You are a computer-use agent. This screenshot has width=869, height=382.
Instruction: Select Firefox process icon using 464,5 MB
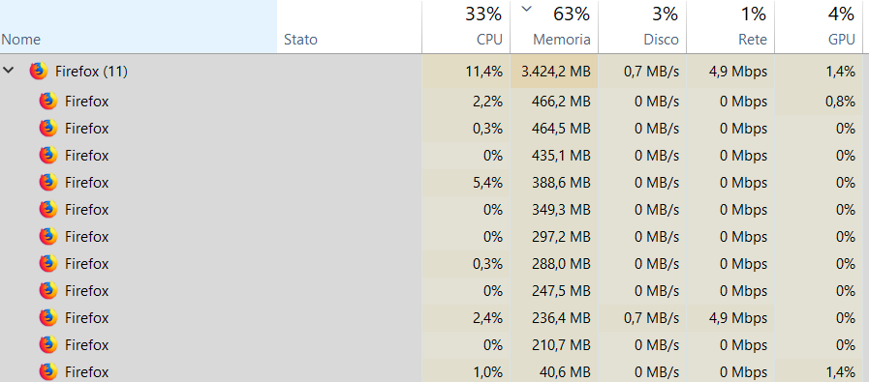(x=48, y=129)
